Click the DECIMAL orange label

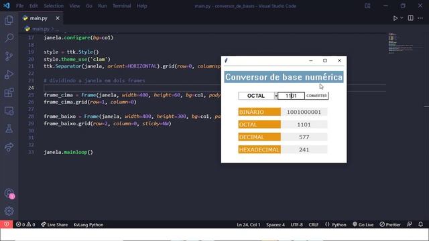pos(259,137)
